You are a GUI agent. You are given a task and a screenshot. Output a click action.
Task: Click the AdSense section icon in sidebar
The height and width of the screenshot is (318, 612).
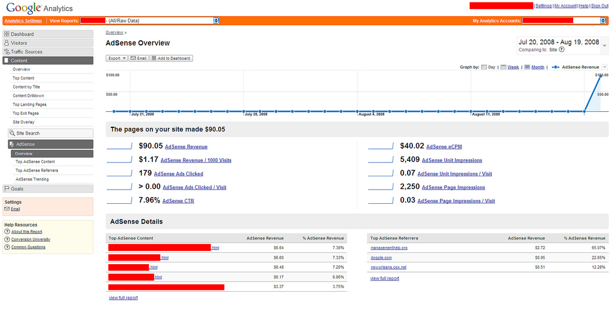click(12, 145)
